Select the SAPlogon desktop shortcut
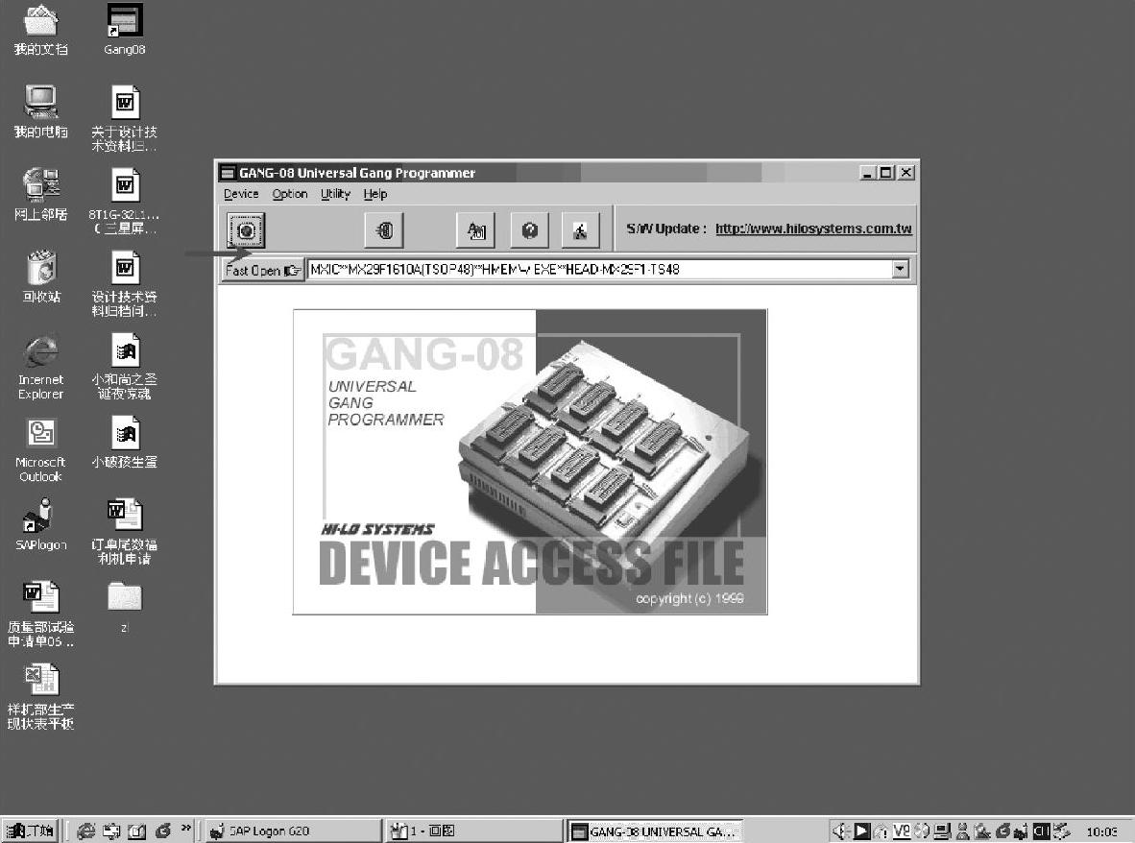Viewport: 1135px width, 843px height. pos(41,524)
